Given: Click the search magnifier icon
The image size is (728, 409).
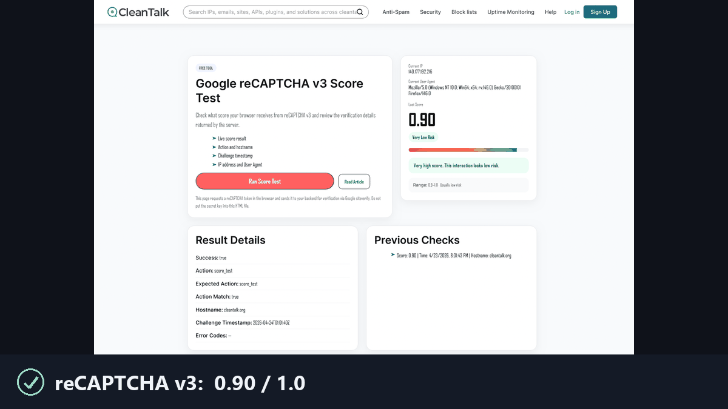Looking at the screenshot, I should (360, 12).
